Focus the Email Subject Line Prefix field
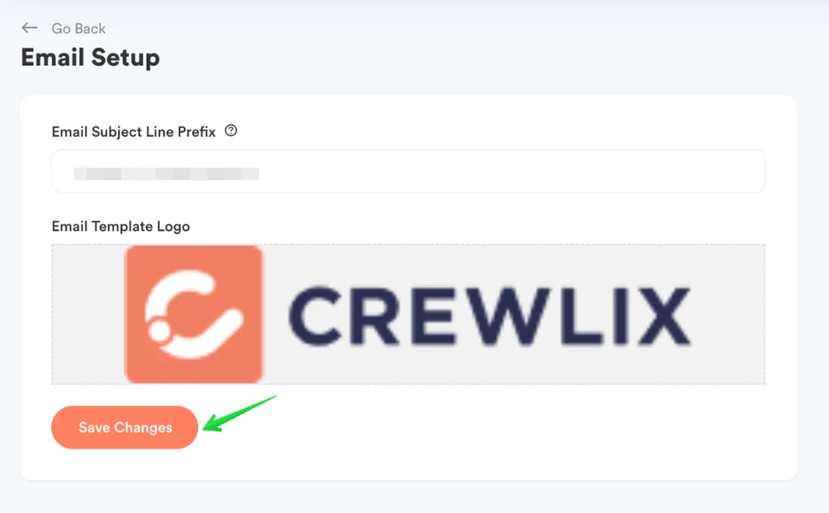829x513 pixels. pyautogui.click(x=408, y=172)
